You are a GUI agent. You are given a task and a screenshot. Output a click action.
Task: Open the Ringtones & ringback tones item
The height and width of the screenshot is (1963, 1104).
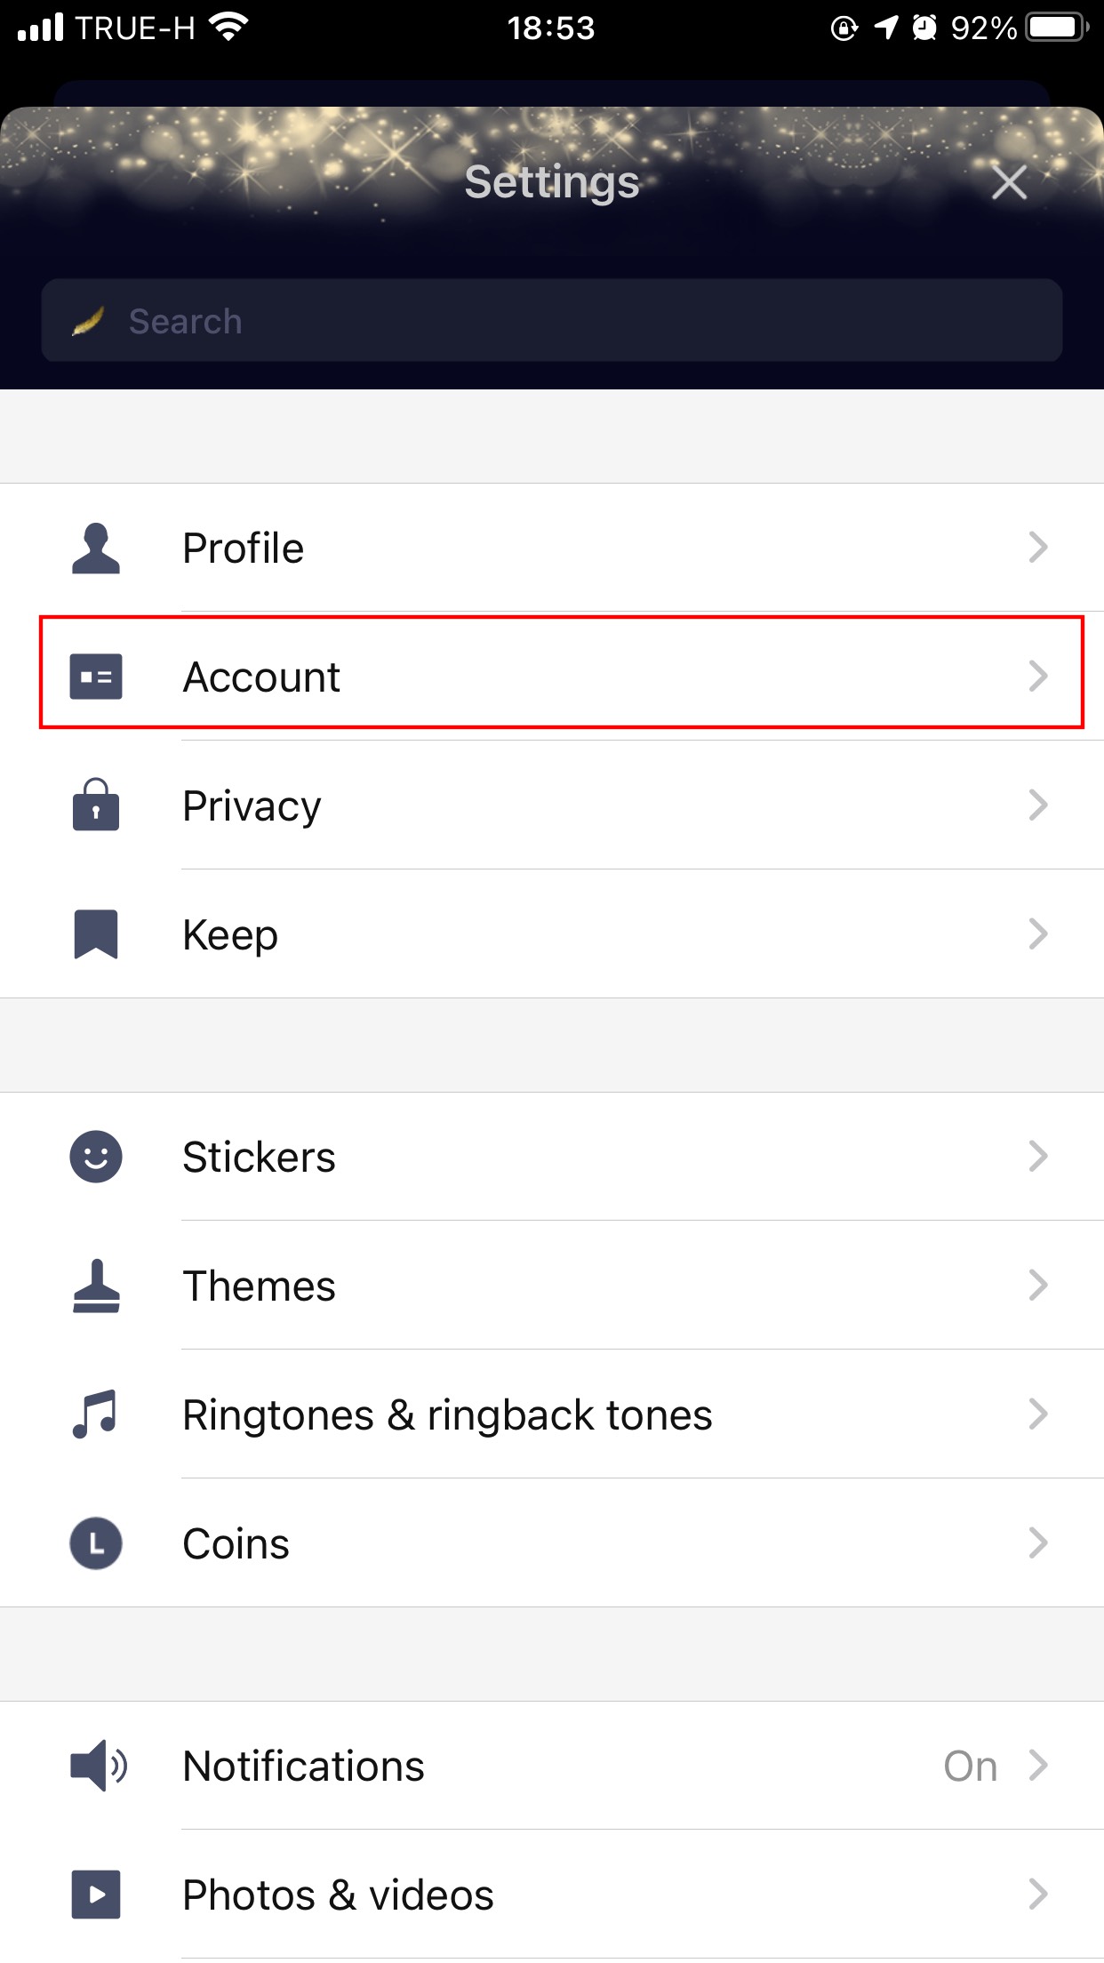[447, 1414]
